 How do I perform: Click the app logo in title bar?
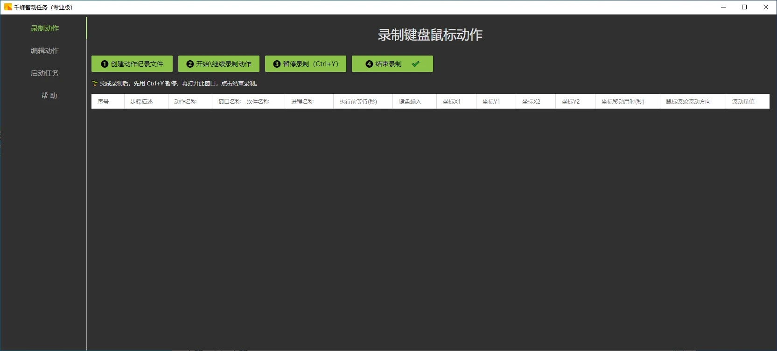pyautogui.click(x=7, y=7)
